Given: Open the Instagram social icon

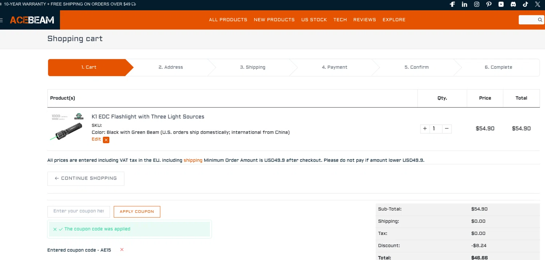Looking at the screenshot, I should click(477, 4).
